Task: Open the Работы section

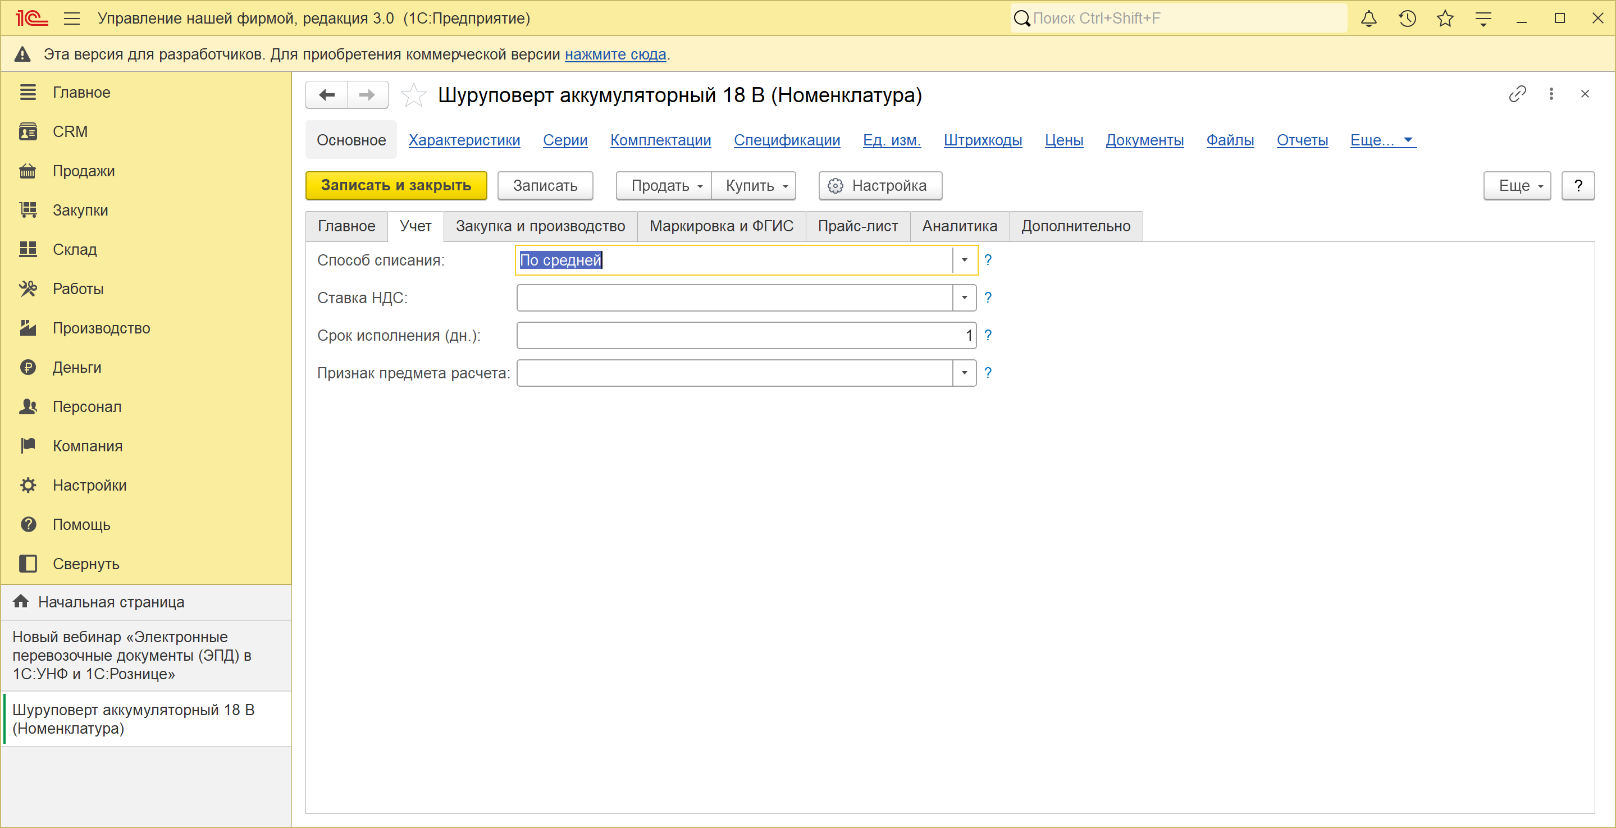Action: (x=145, y=289)
